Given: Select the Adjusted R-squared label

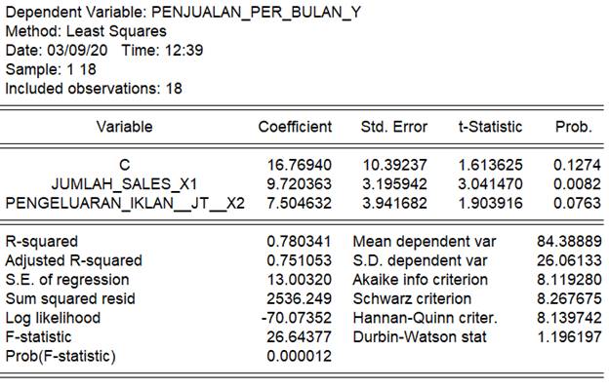Looking at the screenshot, I should 74,260.
